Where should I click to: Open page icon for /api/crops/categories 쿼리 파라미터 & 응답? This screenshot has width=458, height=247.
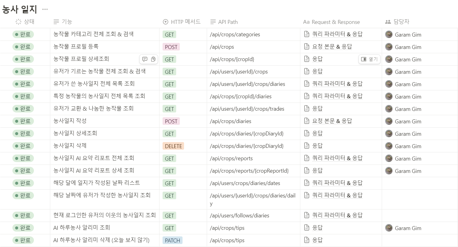pyautogui.click(x=307, y=34)
